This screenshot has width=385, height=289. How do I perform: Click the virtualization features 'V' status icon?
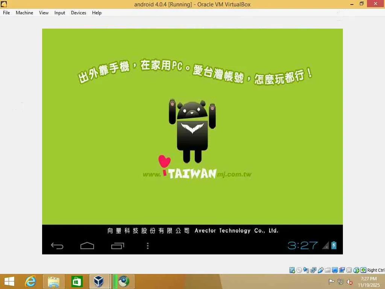349,270
